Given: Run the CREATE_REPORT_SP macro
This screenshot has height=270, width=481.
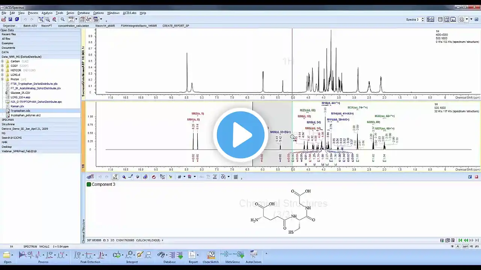Looking at the screenshot, I should click(176, 26).
